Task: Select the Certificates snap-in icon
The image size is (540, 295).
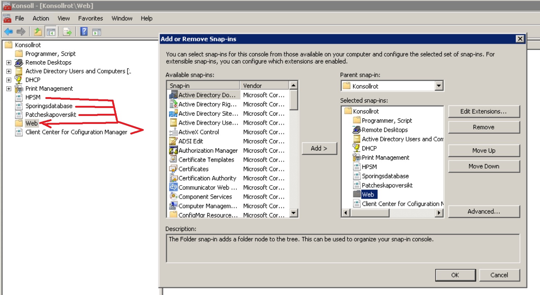Action: (x=173, y=169)
